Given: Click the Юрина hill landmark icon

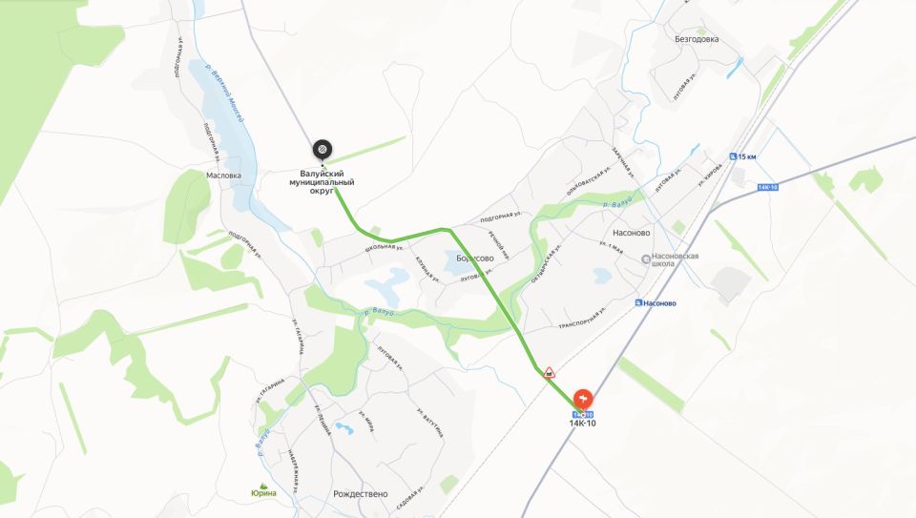Looking at the screenshot, I should [263, 486].
